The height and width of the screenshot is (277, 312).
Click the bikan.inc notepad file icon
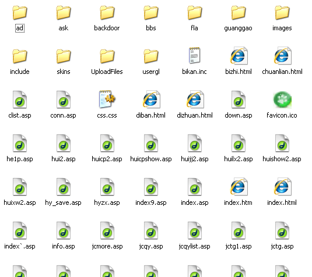(195, 55)
